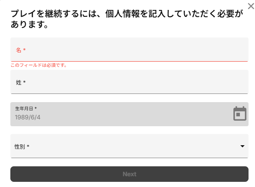
Task: Focus the 名 first name field
Action: tap(129, 50)
